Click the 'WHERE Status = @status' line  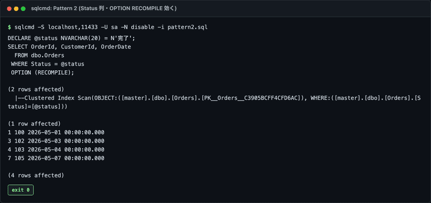coord(47,64)
